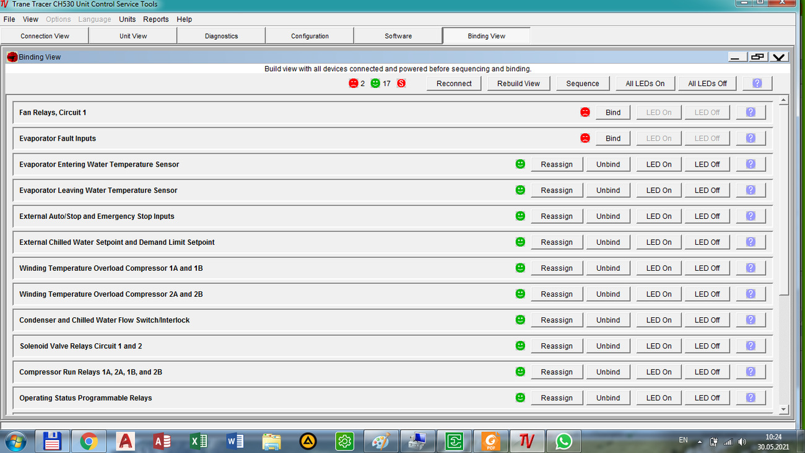Click green smiley for Solenoid Valve Relays
The height and width of the screenshot is (453, 805).
click(x=520, y=346)
